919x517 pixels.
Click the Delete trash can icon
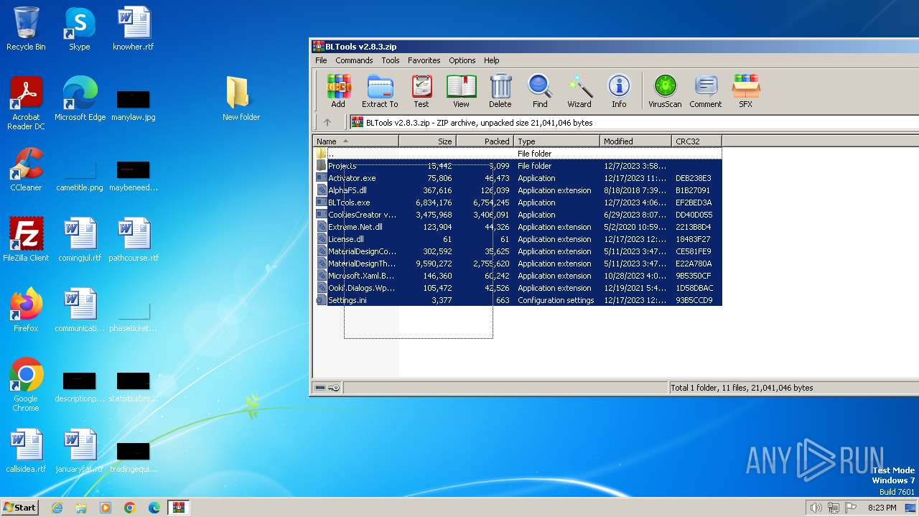(500, 91)
